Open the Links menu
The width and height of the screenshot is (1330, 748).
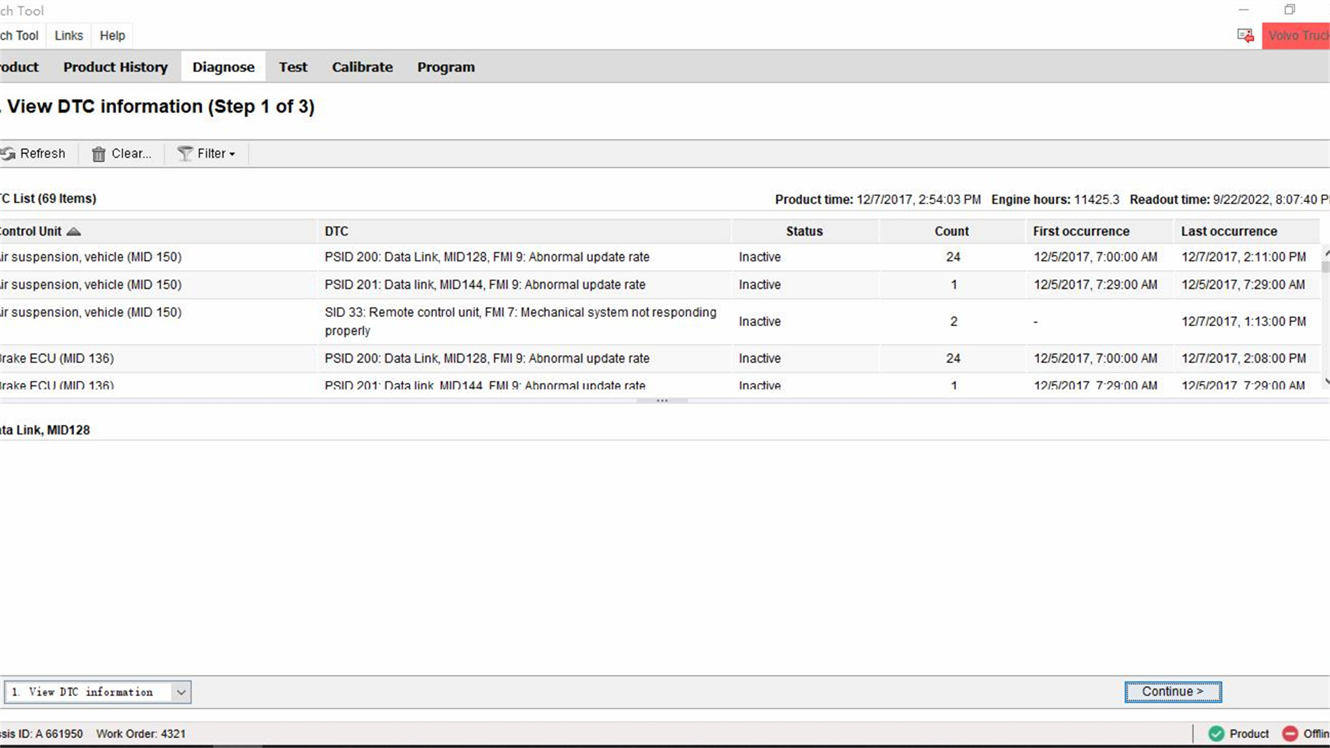69,36
